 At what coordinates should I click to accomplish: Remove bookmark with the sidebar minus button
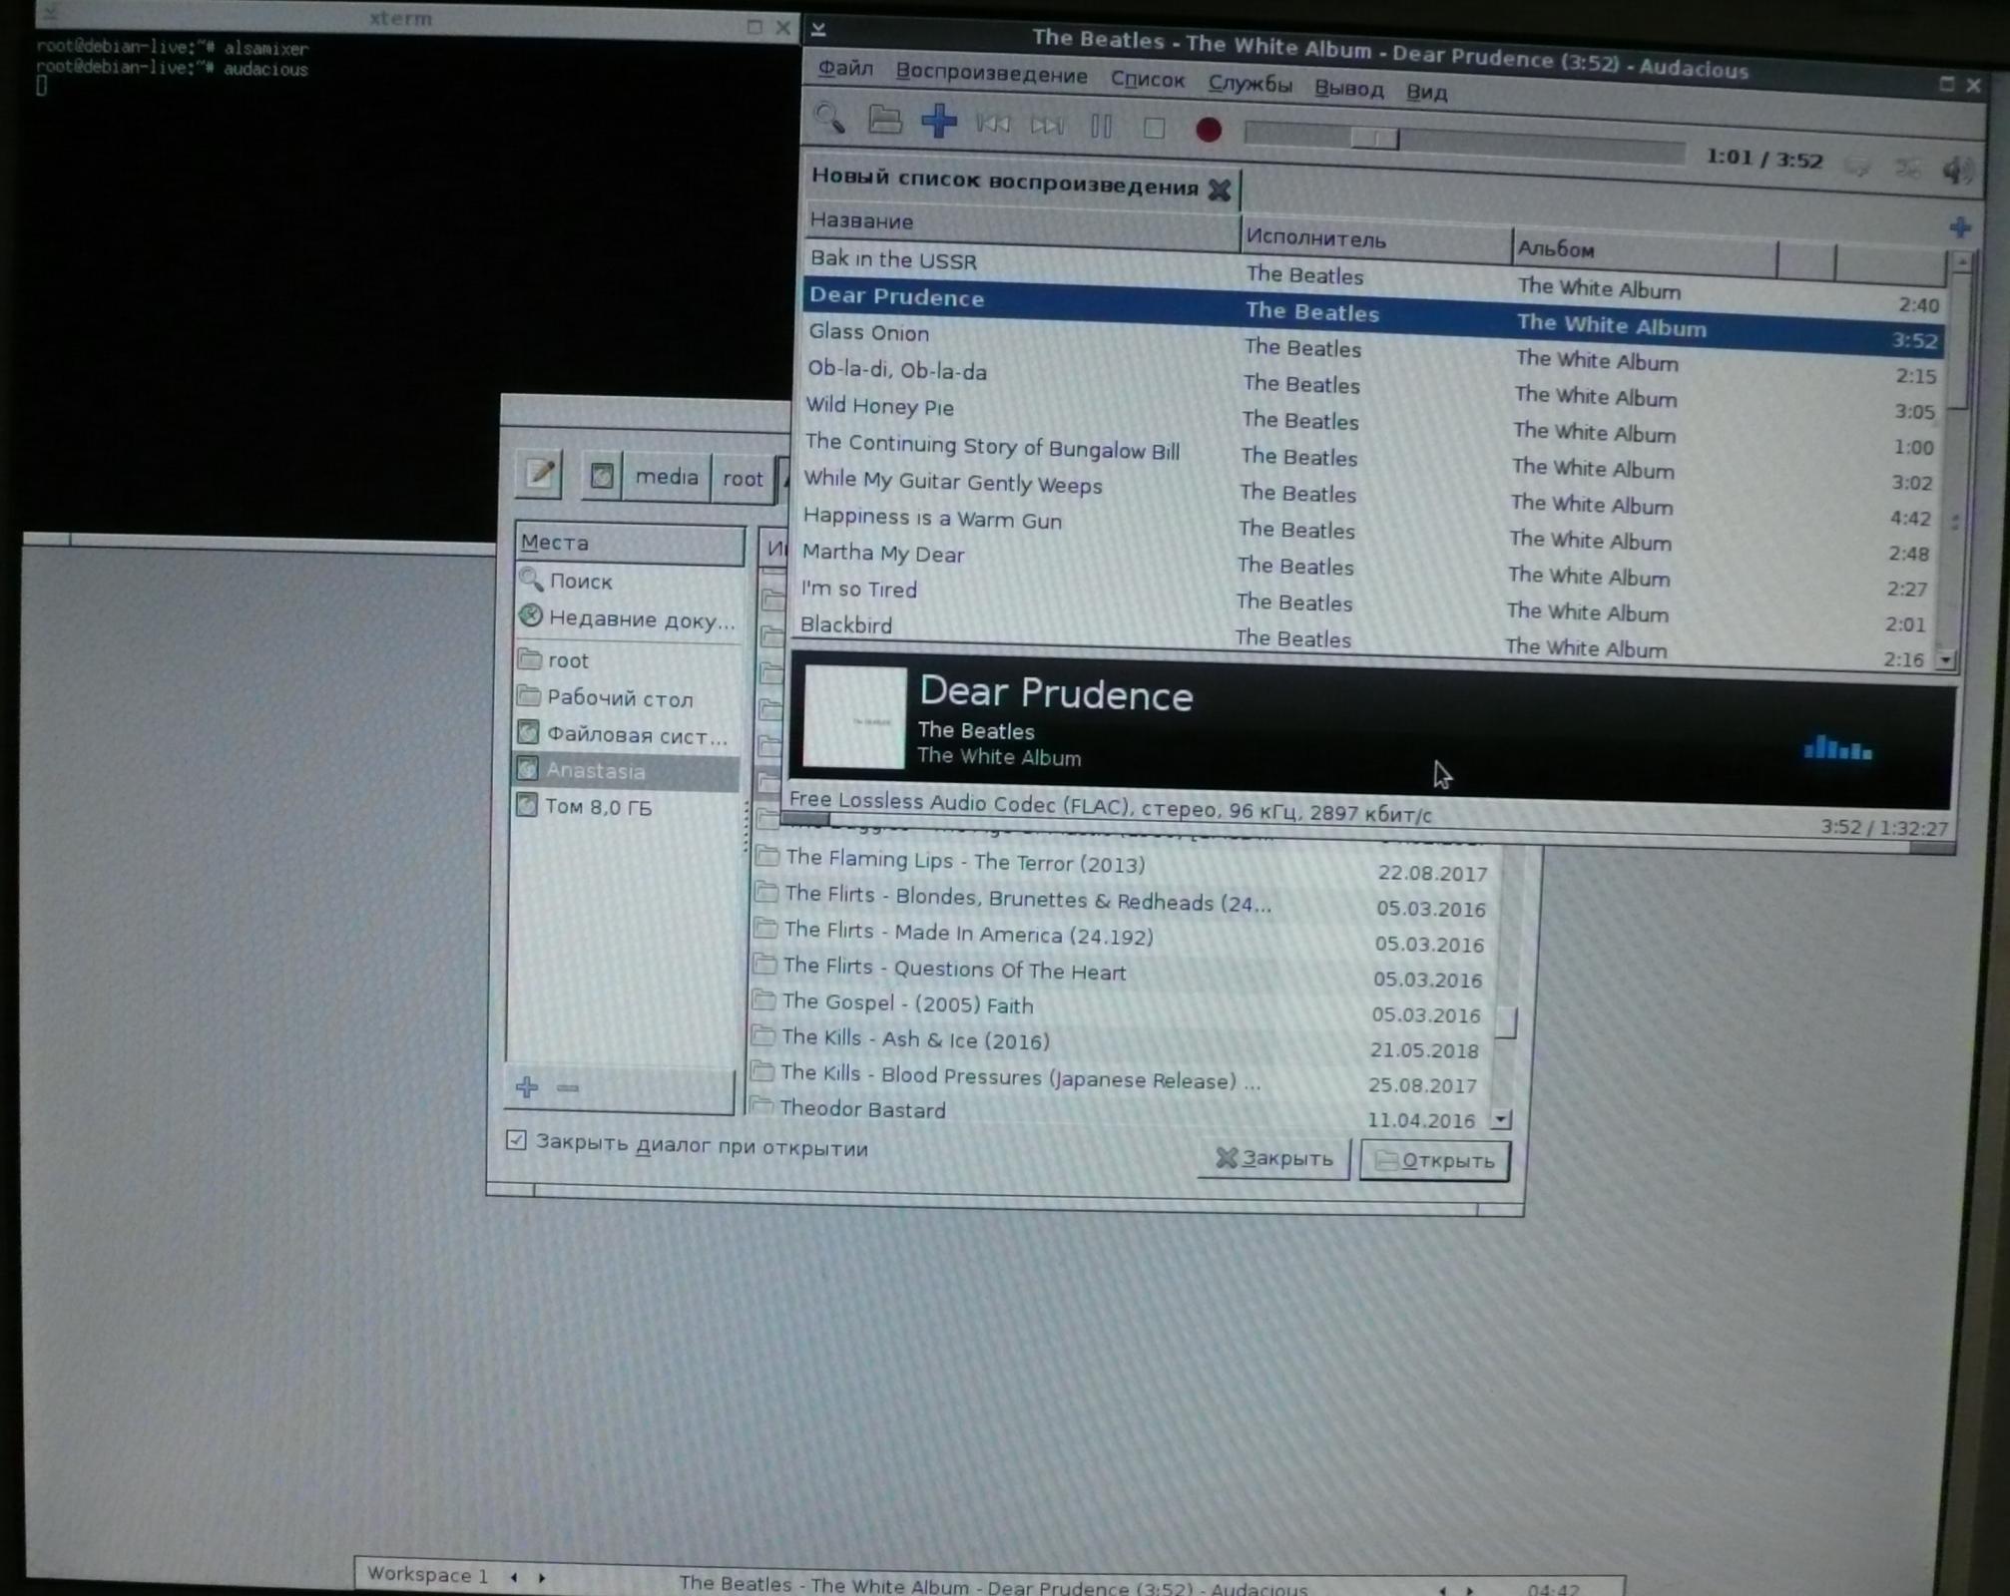coord(568,1088)
